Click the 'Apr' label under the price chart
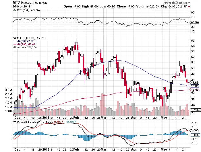 coord(134,118)
